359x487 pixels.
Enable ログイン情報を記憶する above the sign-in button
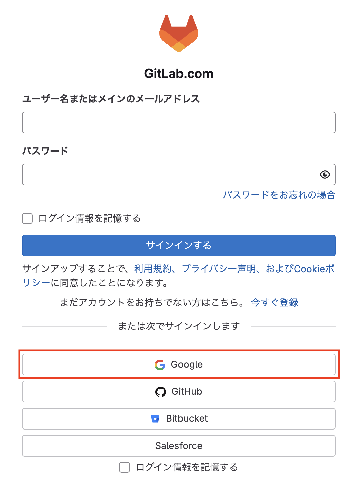pyautogui.click(x=27, y=219)
